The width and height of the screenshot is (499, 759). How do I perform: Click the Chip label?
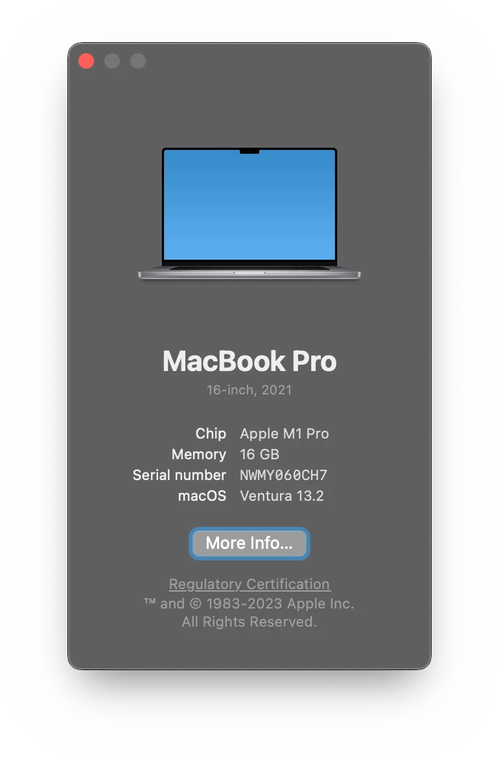(211, 433)
